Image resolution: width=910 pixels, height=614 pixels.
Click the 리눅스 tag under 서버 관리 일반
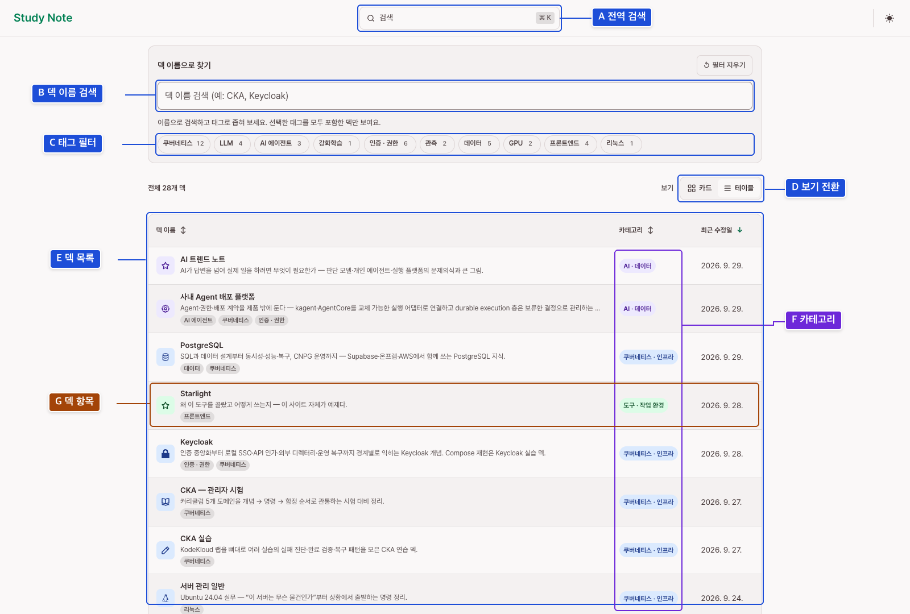point(192,609)
